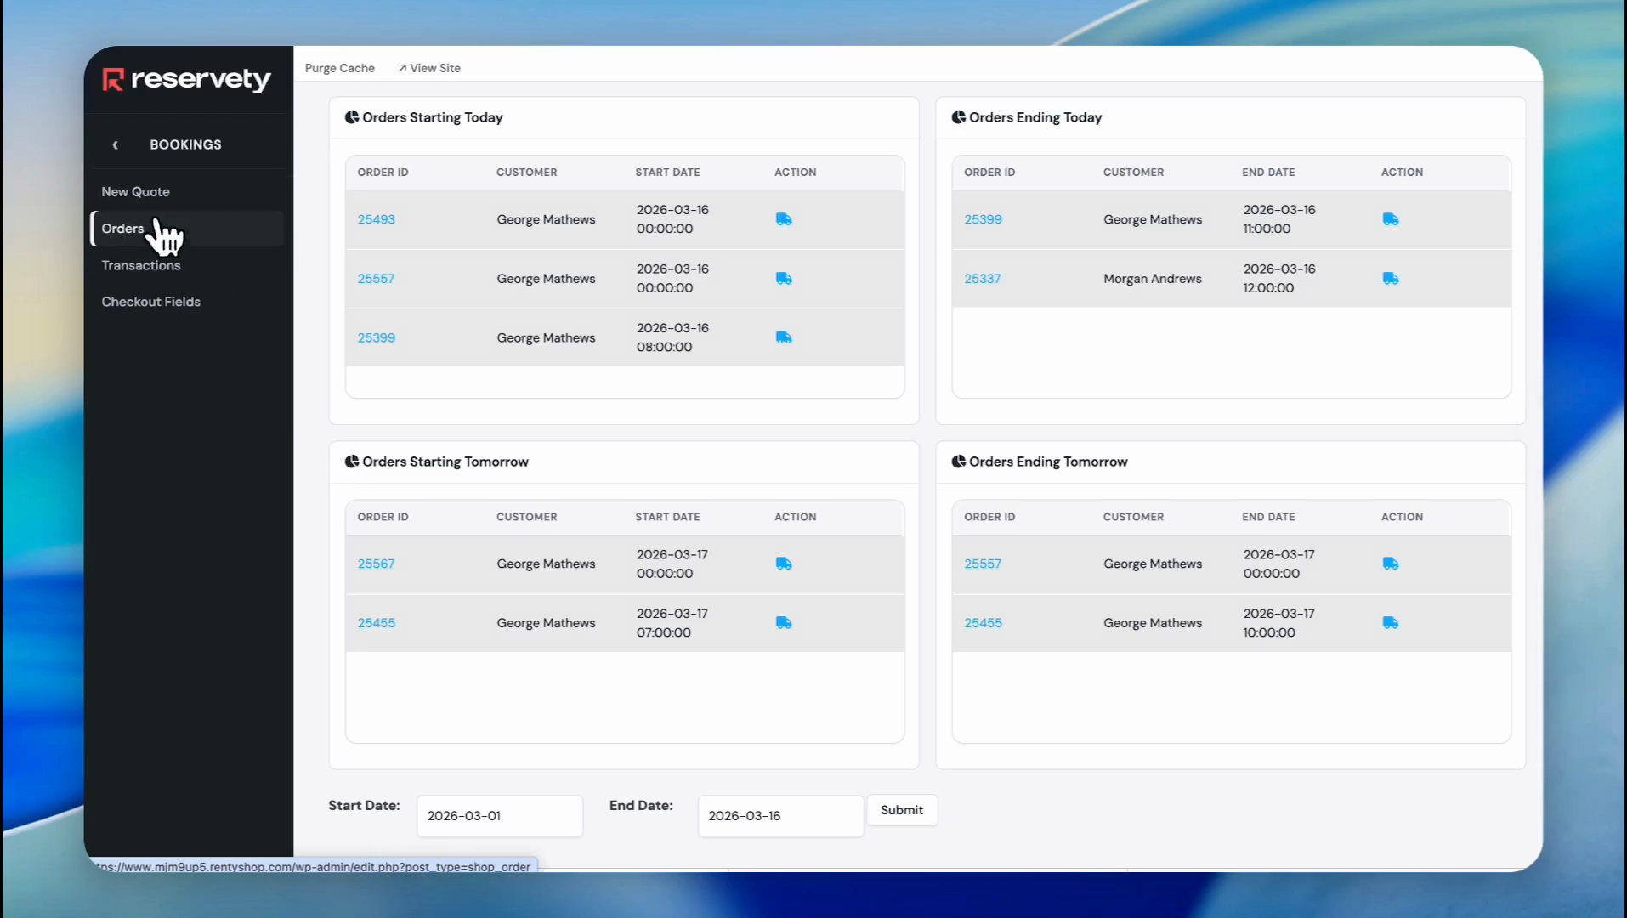Image resolution: width=1627 pixels, height=918 pixels.
Task: Select Orders in the sidebar
Action: tap(123, 229)
